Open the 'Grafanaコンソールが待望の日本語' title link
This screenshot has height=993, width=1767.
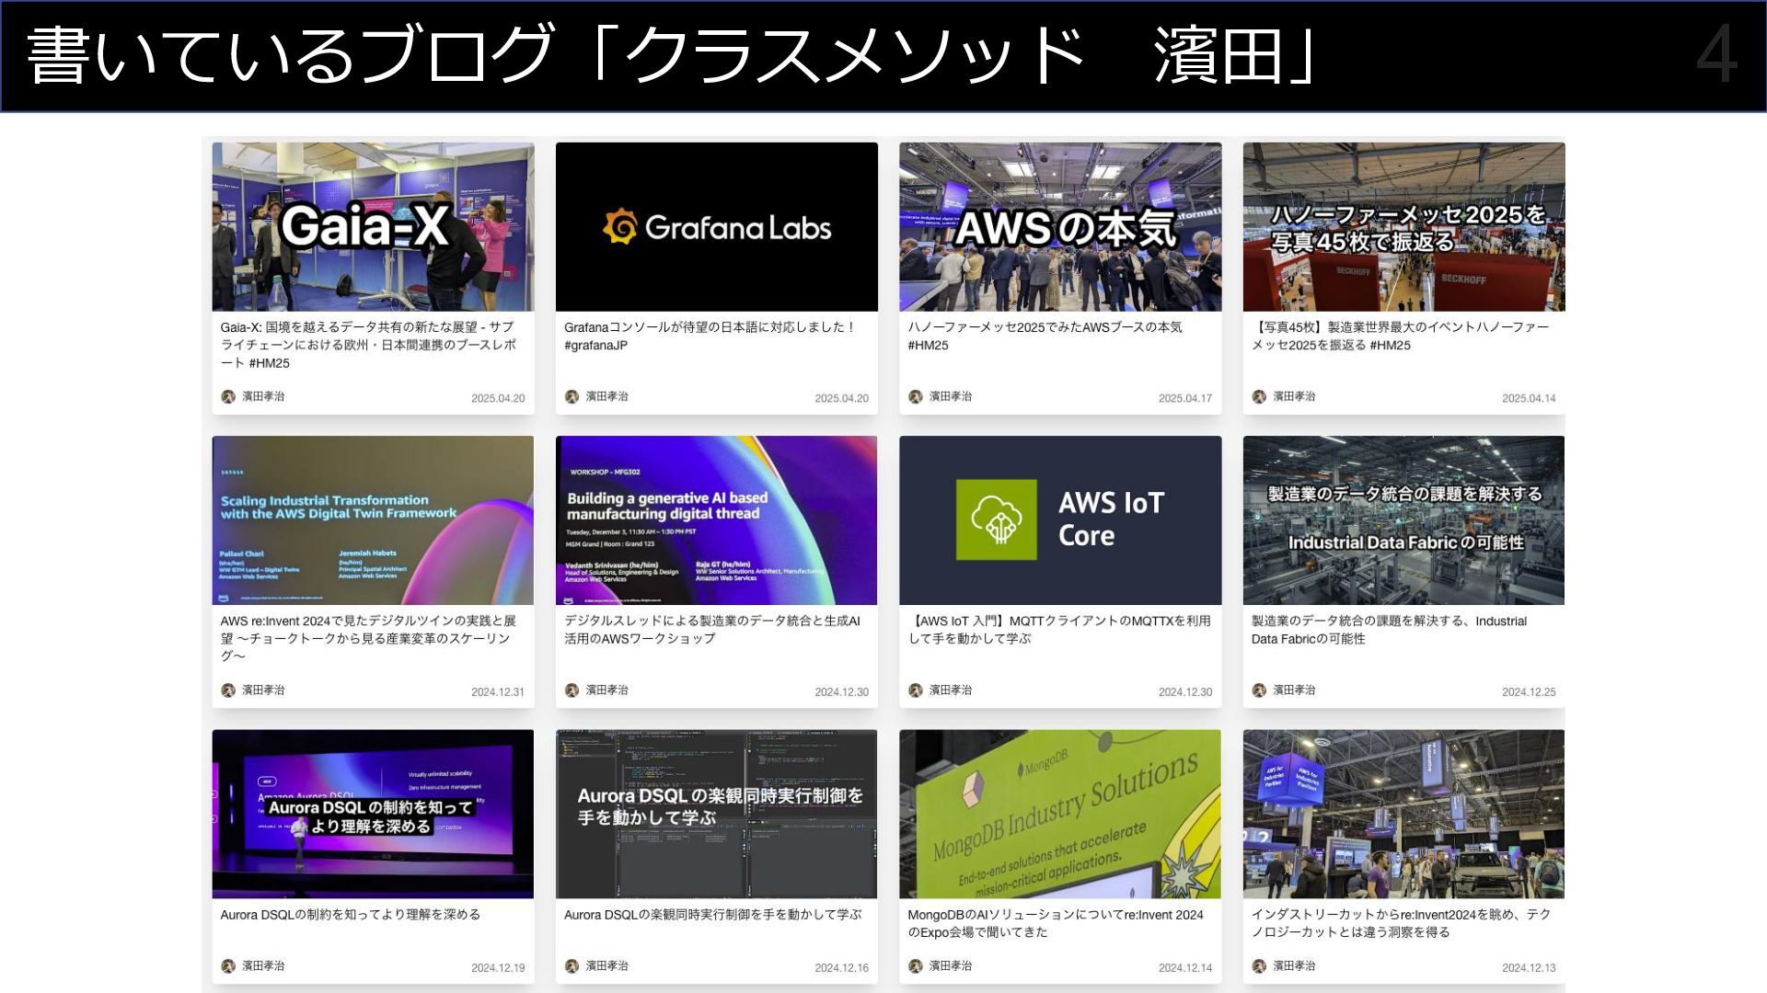coord(710,327)
